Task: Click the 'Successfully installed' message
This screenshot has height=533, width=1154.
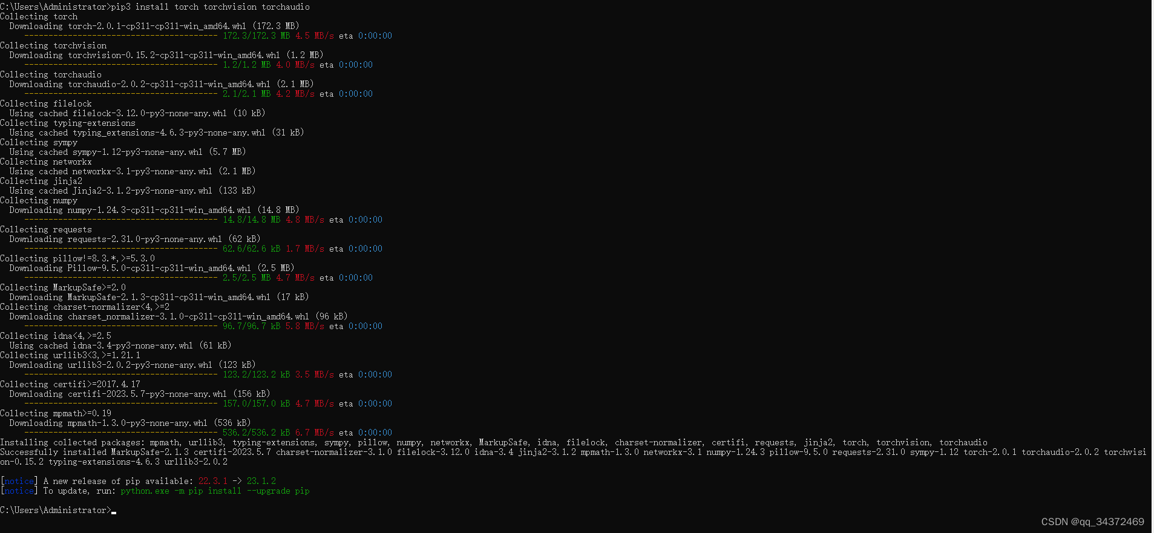Action: pos(573,457)
